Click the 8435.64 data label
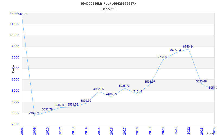Screen dimensions: 217x136 pyautogui.click(x=175, y=50)
